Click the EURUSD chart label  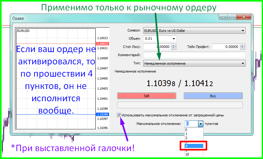[x=23, y=31]
